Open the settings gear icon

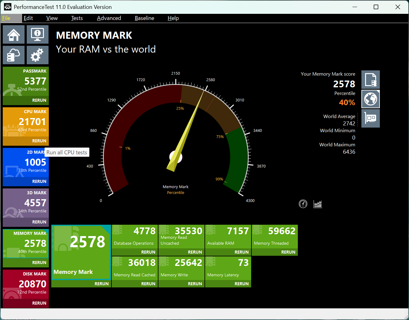[37, 55]
